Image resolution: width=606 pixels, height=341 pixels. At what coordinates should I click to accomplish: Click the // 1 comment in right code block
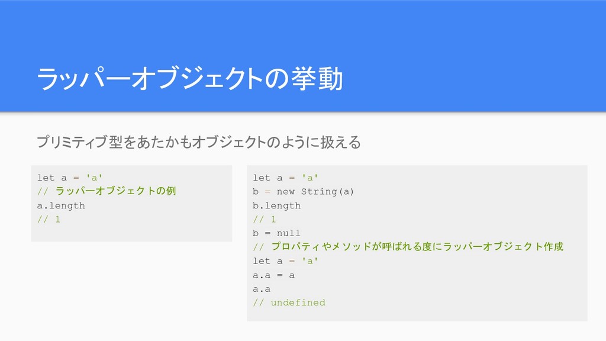(265, 220)
